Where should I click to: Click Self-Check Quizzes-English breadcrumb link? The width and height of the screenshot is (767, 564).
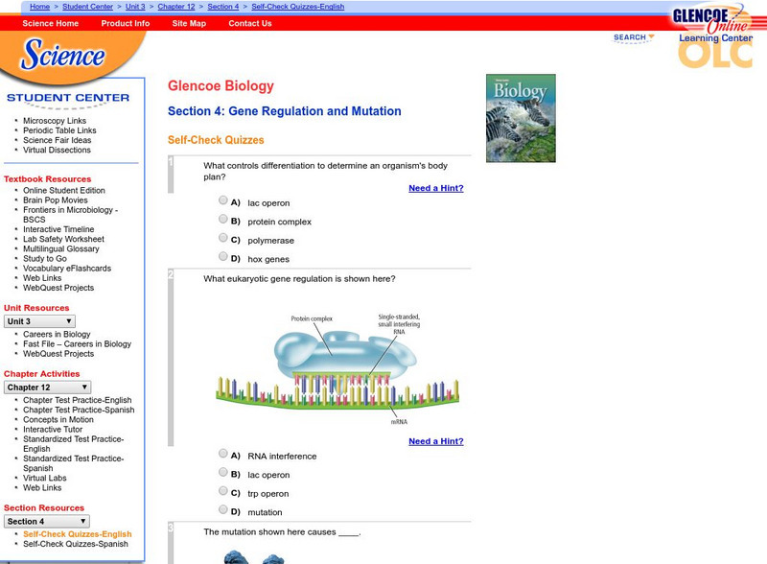point(298,7)
